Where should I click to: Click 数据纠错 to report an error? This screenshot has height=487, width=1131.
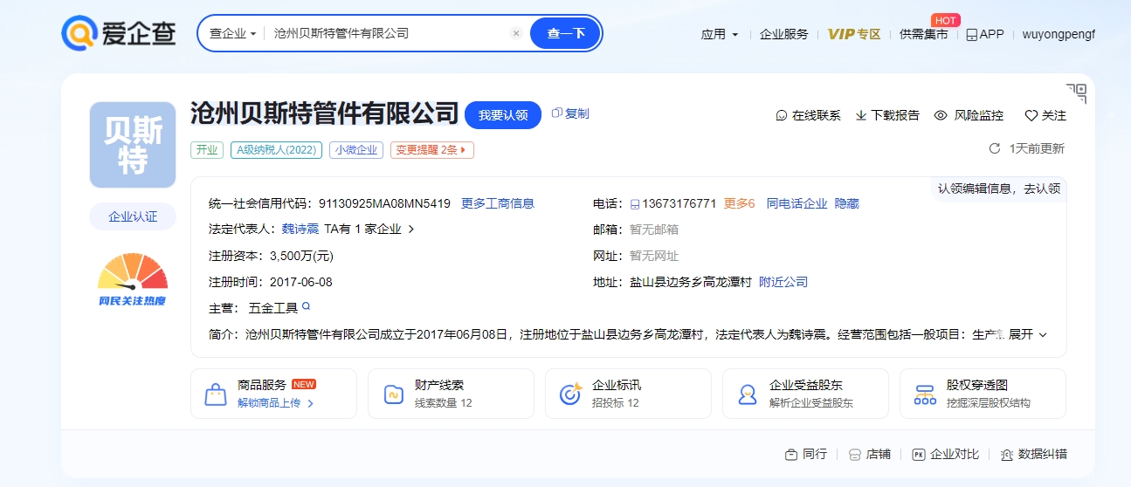click(1034, 455)
